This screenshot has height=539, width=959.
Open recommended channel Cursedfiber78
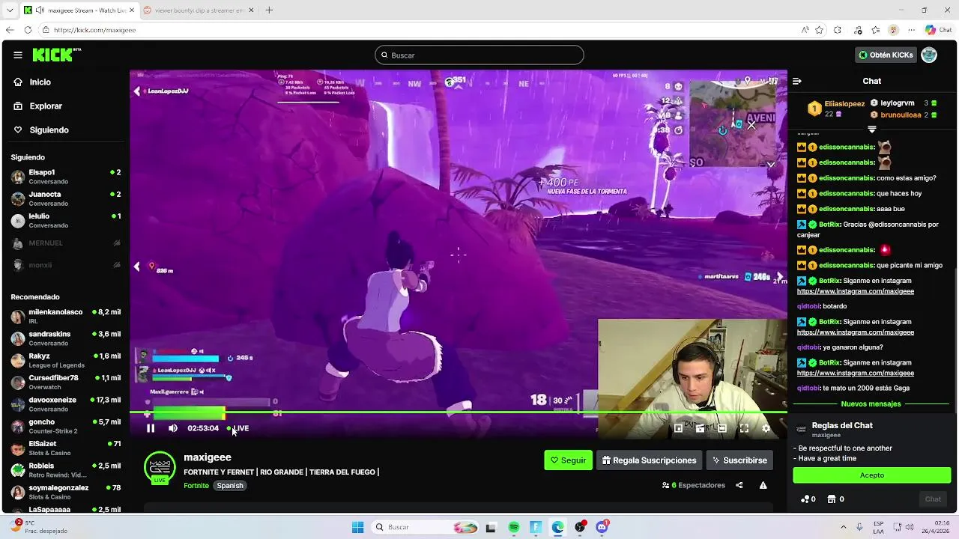65,382
